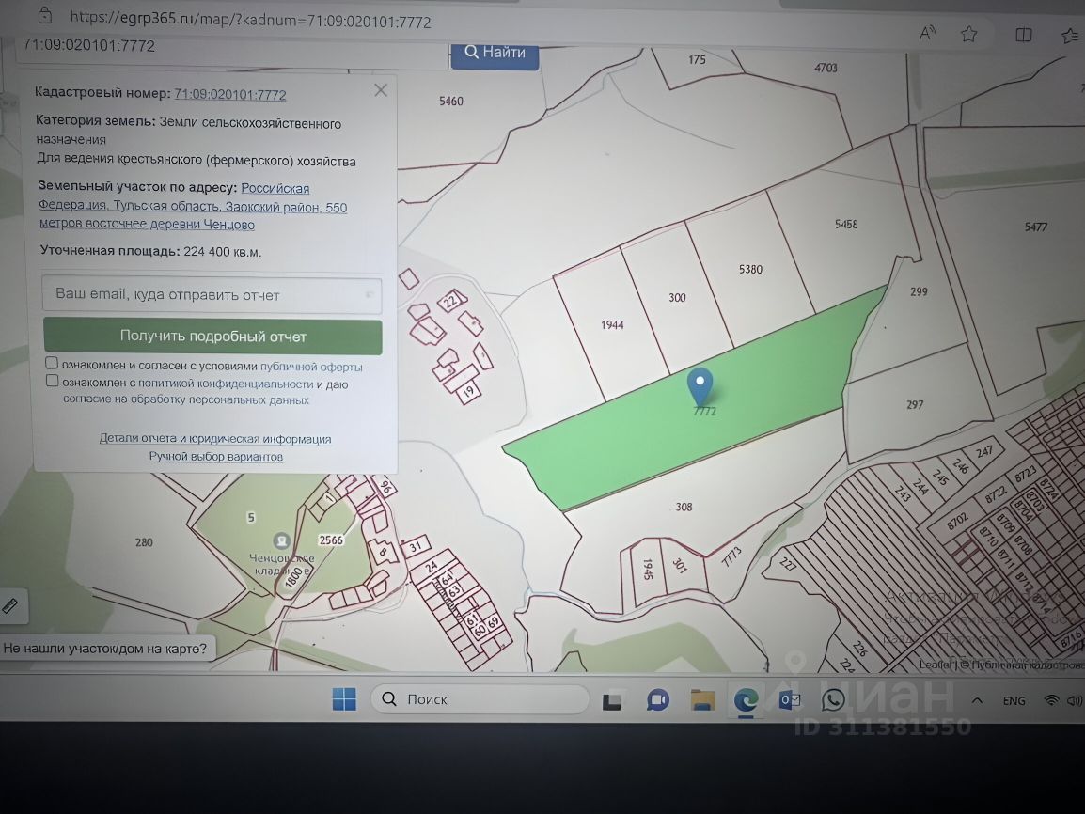Open Task View on the taskbar
Viewport: 1085px width, 814px height.
pos(612,701)
